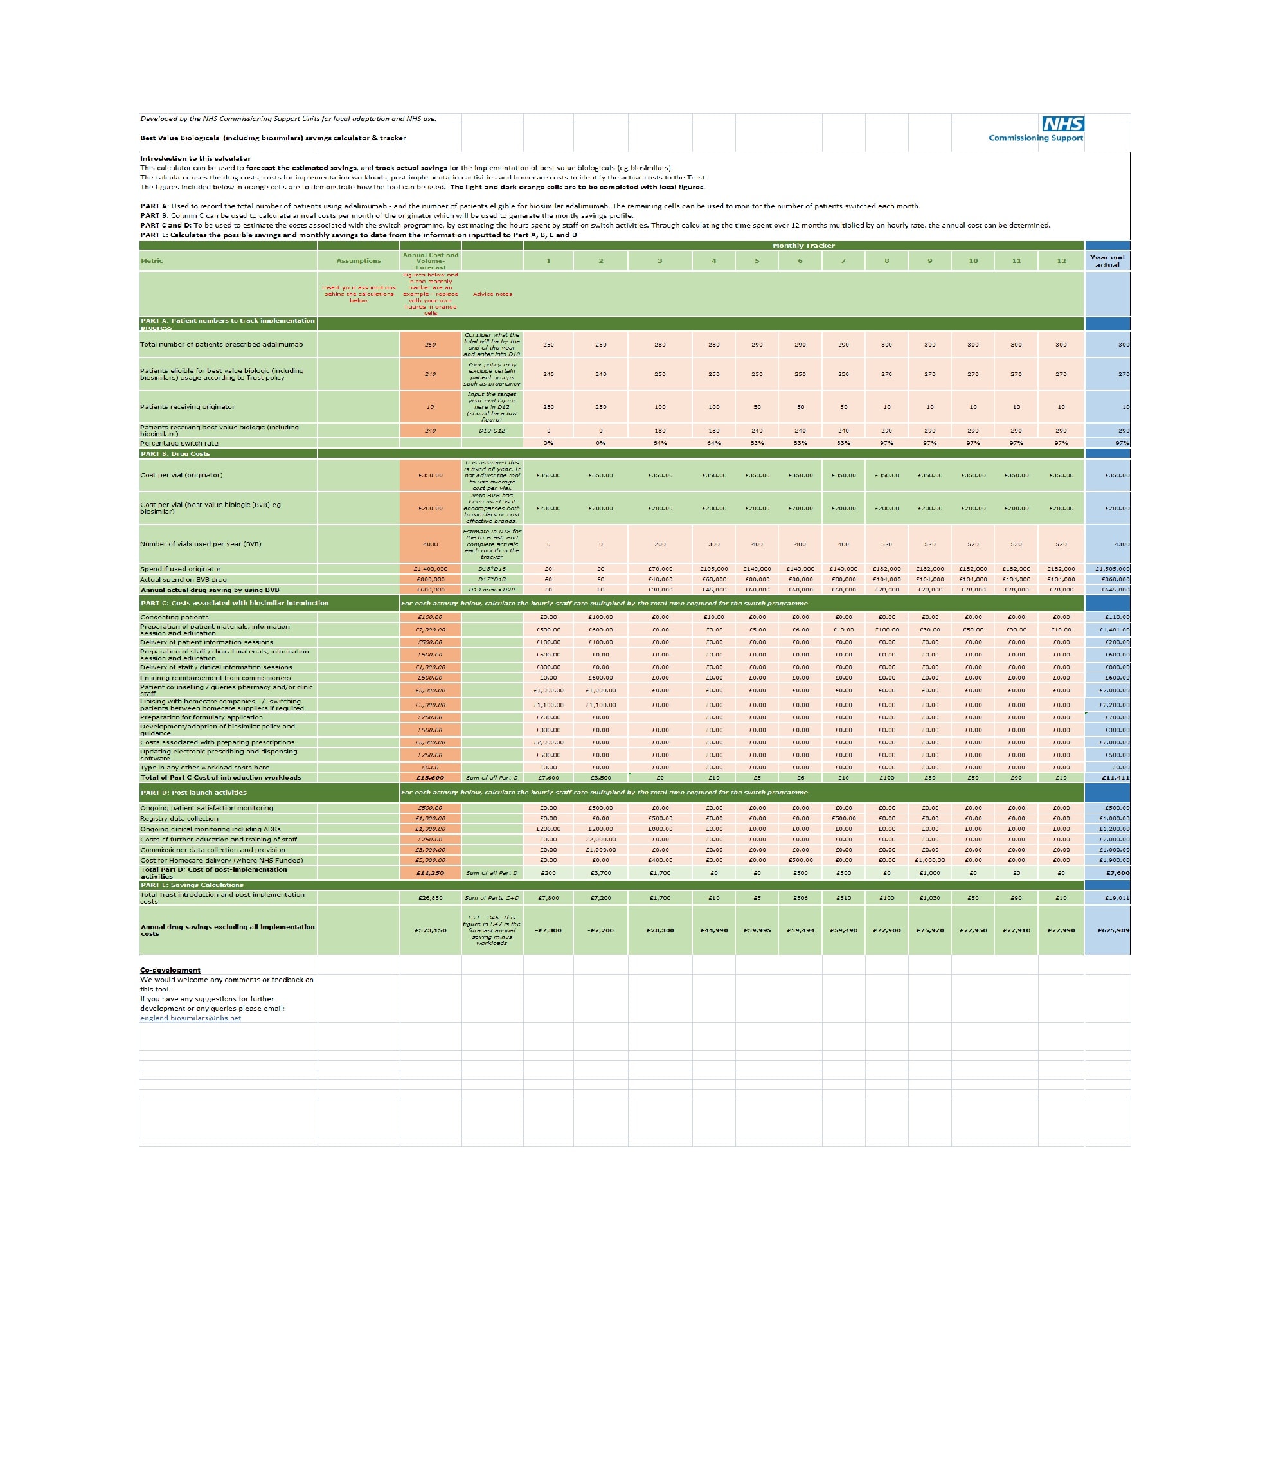Select the 'D18*D16' formula note cell
Viewport: 1281px width, 1458px height.
point(492,569)
